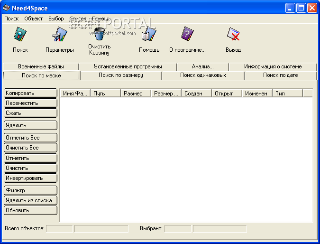The image size is (320, 244).
Task: Click the Очистить Корзину trash bin icon
Action: click(99, 34)
